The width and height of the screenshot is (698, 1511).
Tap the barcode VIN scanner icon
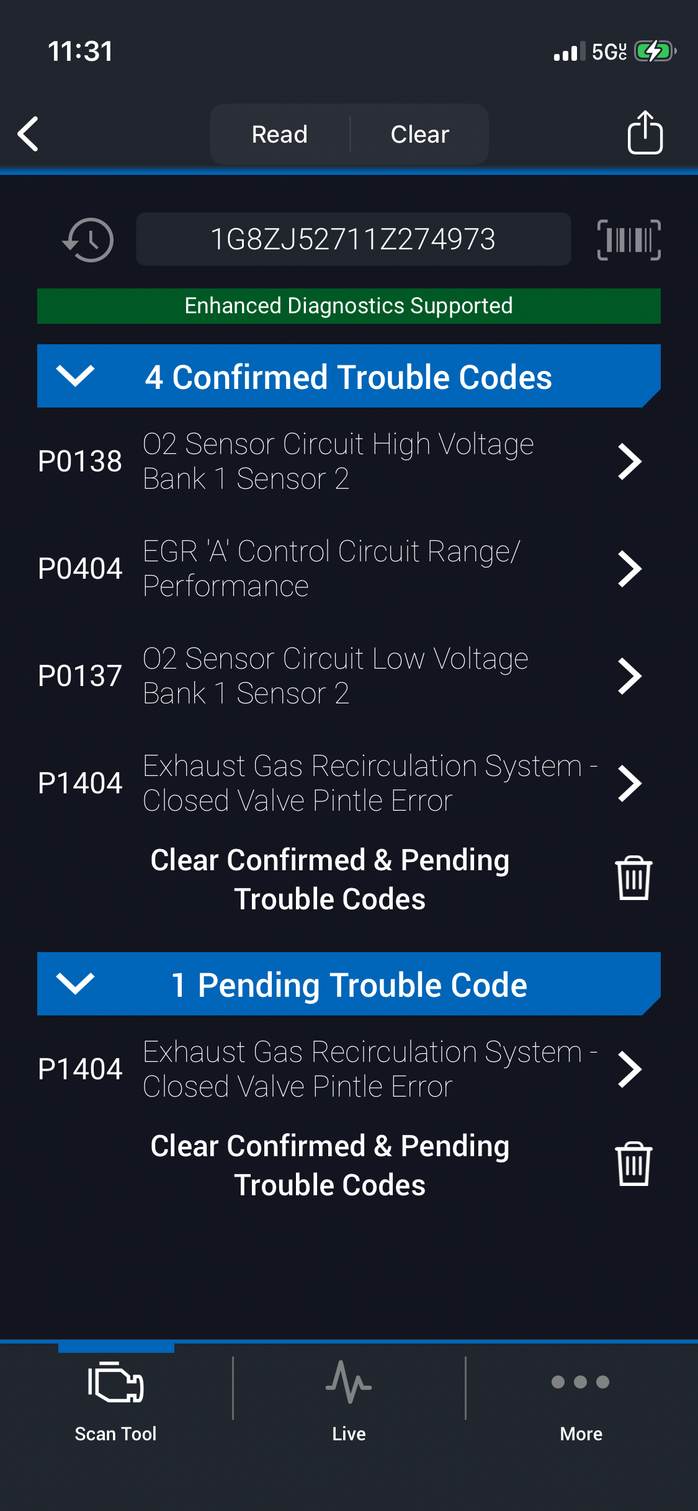(629, 239)
